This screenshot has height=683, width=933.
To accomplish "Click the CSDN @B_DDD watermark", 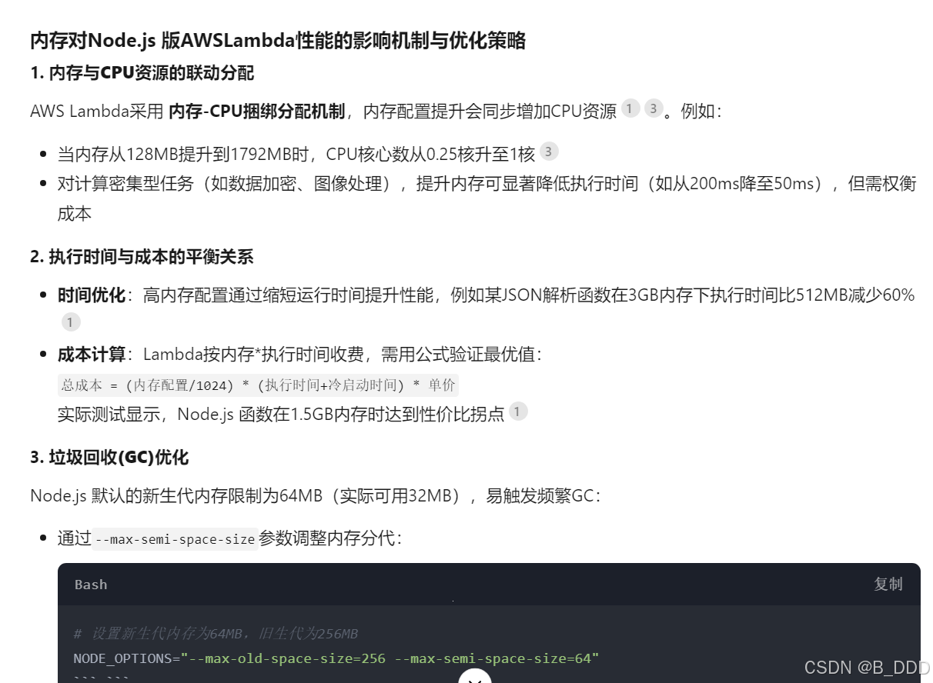I will coord(867,667).
